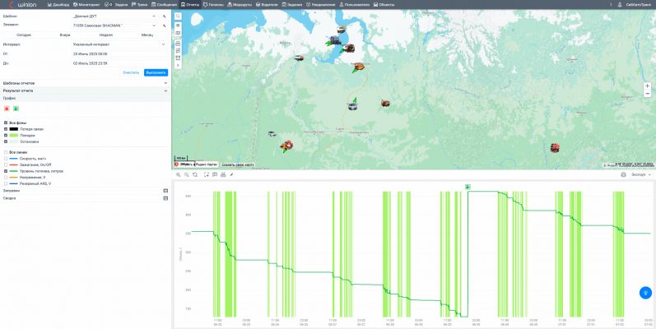Open the Элемент dropdown
This screenshot has width=656, height=329.
[x=114, y=25]
